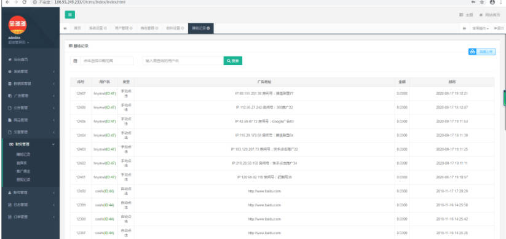Click the green search button
Viewport: 506px width, 239px height.
pyautogui.click(x=232, y=61)
